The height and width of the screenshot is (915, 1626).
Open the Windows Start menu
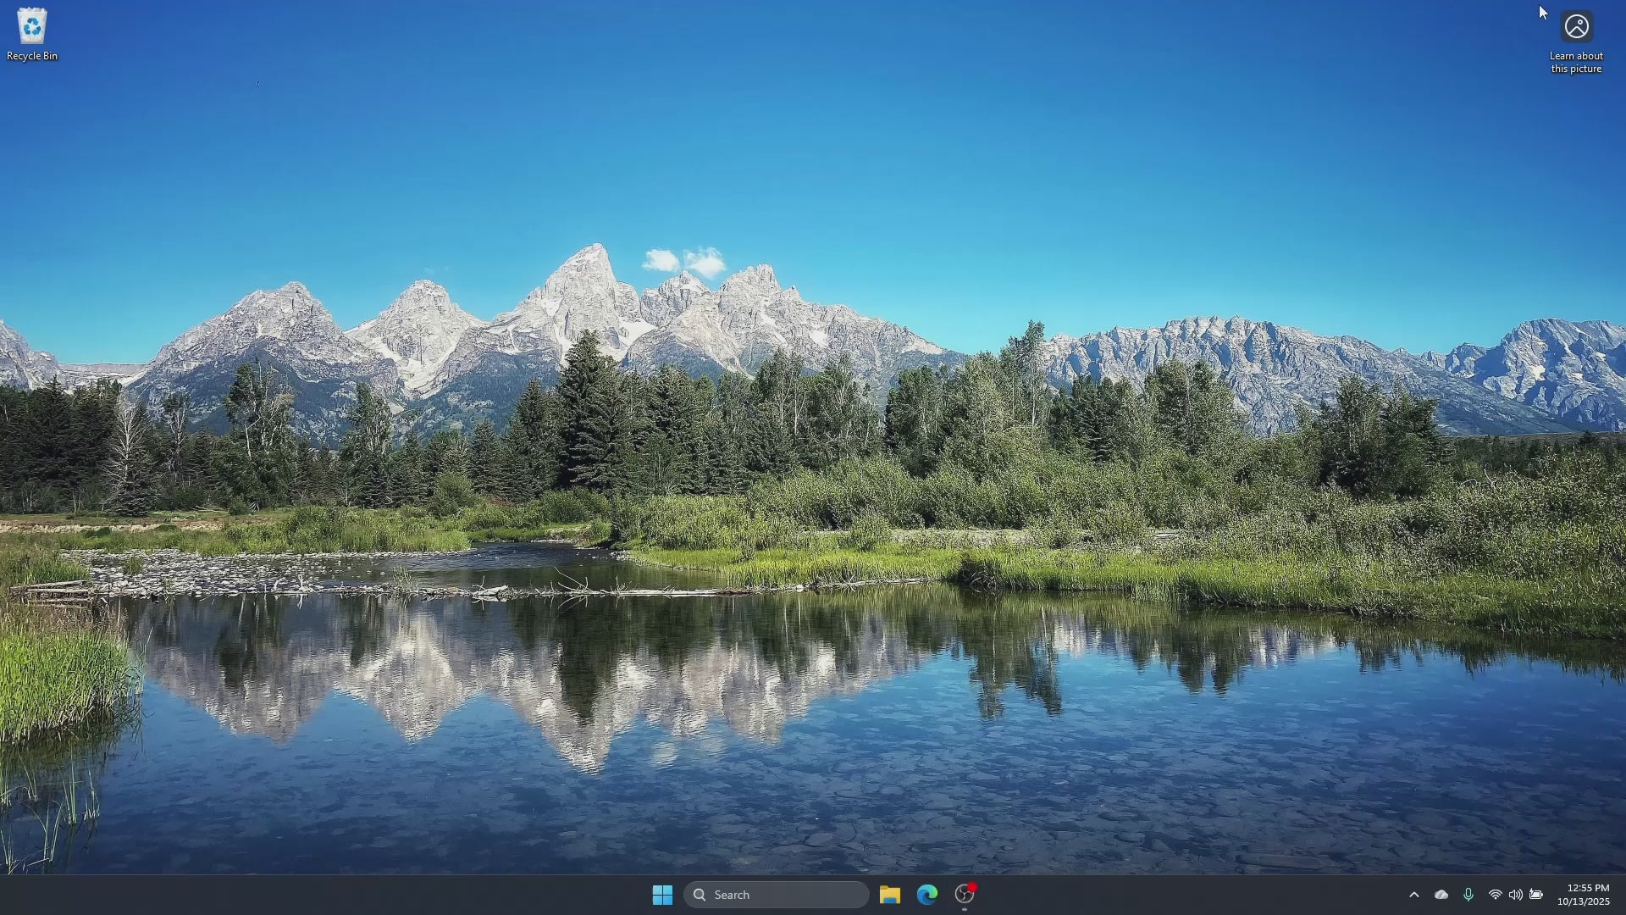click(662, 895)
